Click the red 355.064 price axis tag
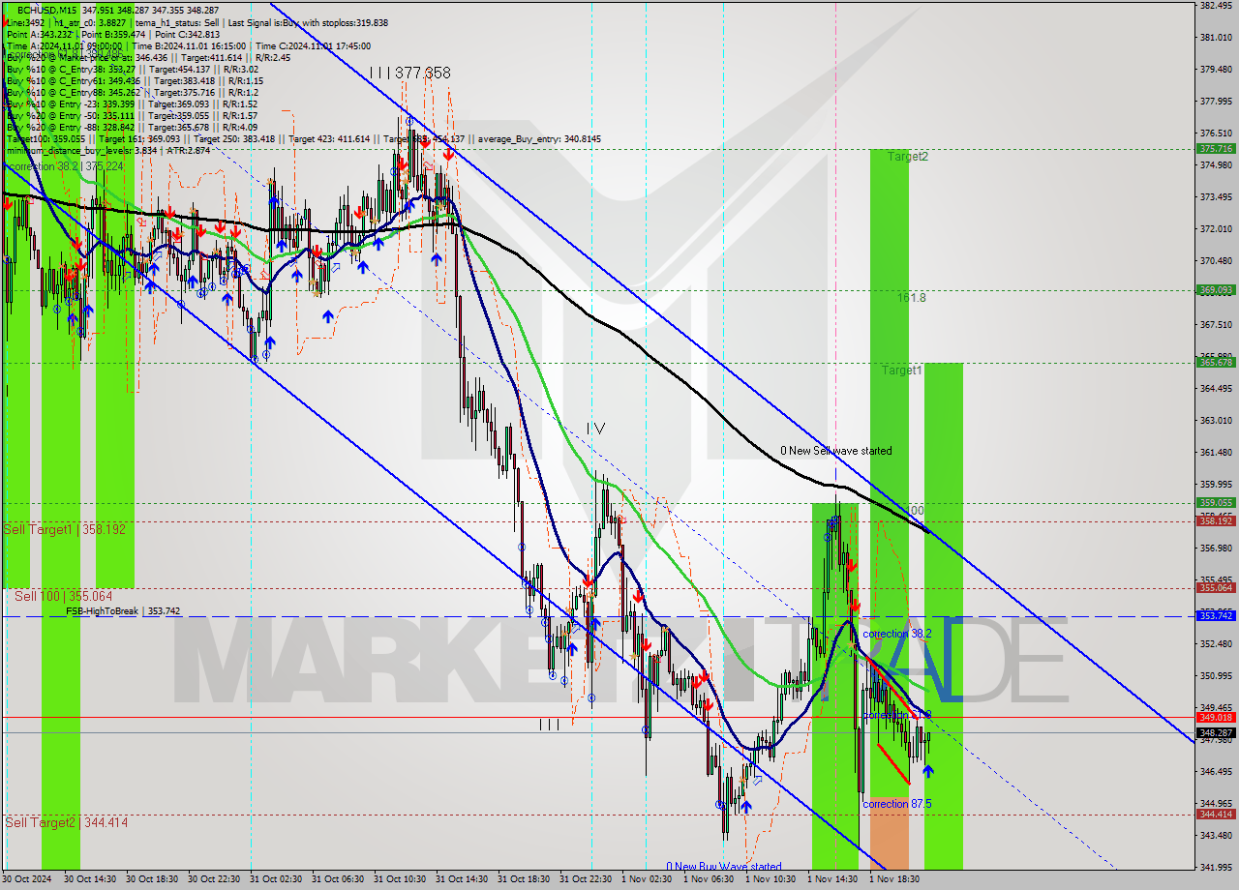This screenshot has width=1239, height=890. (x=1216, y=587)
